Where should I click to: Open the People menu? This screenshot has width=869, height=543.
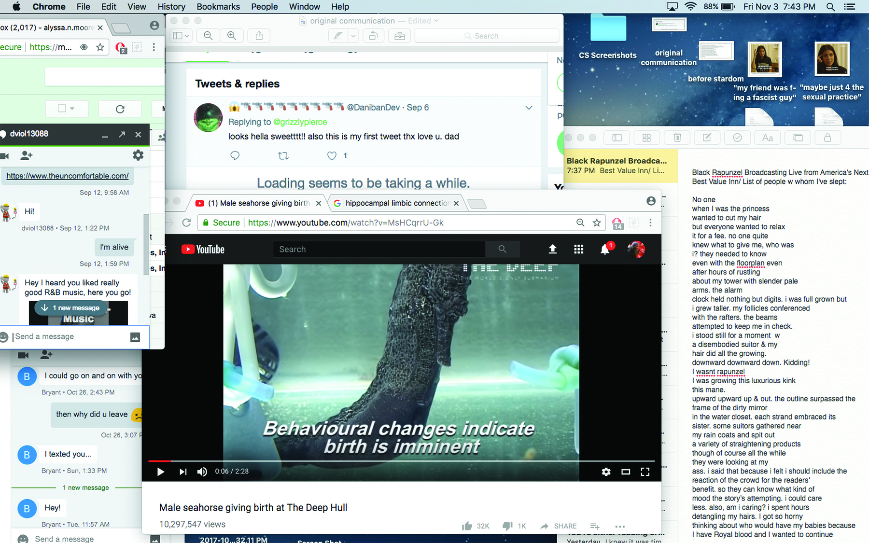tap(264, 7)
